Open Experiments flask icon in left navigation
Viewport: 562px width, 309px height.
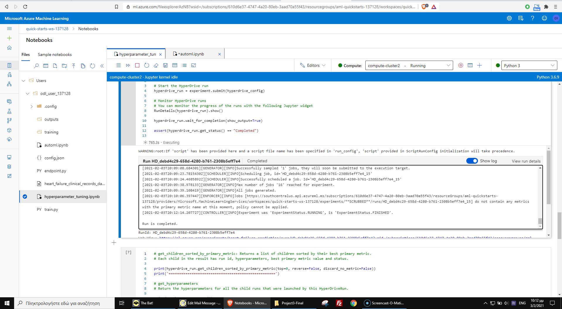tap(9, 111)
